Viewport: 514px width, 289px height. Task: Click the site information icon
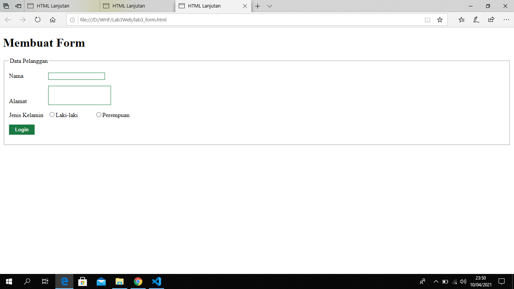(73, 20)
